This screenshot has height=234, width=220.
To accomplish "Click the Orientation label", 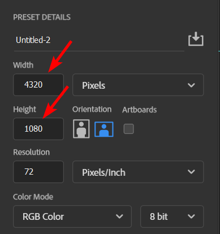I will [92, 110].
